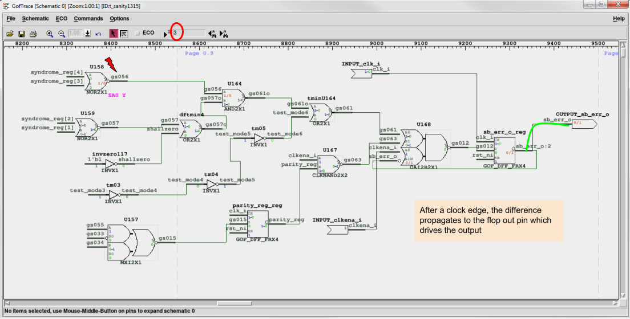This screenshot has height=319, width=630.
Task: Click the blue undo arrow icon
Action: coord(98,34)
